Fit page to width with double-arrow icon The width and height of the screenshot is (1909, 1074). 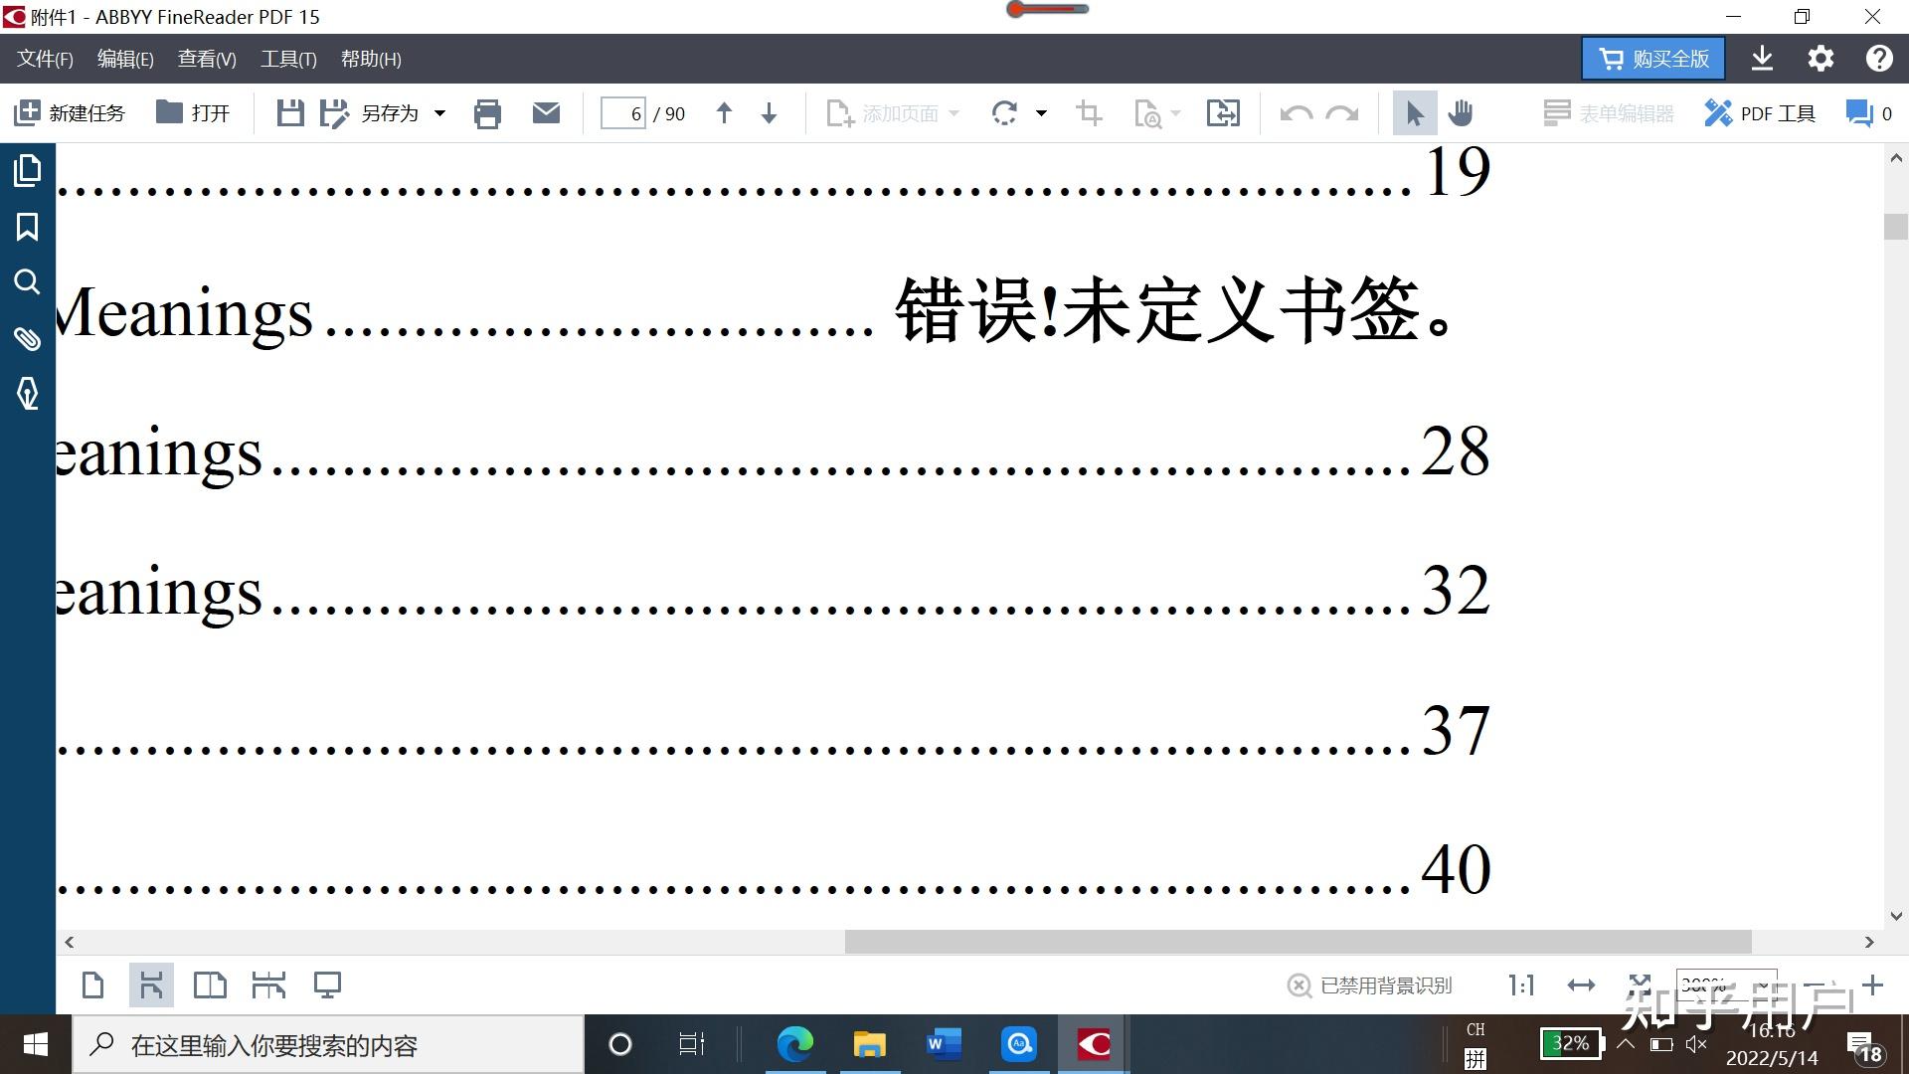[x=1581, y=985]
